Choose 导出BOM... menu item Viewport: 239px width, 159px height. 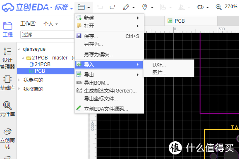pyautogui.click(x=109, y=83)
